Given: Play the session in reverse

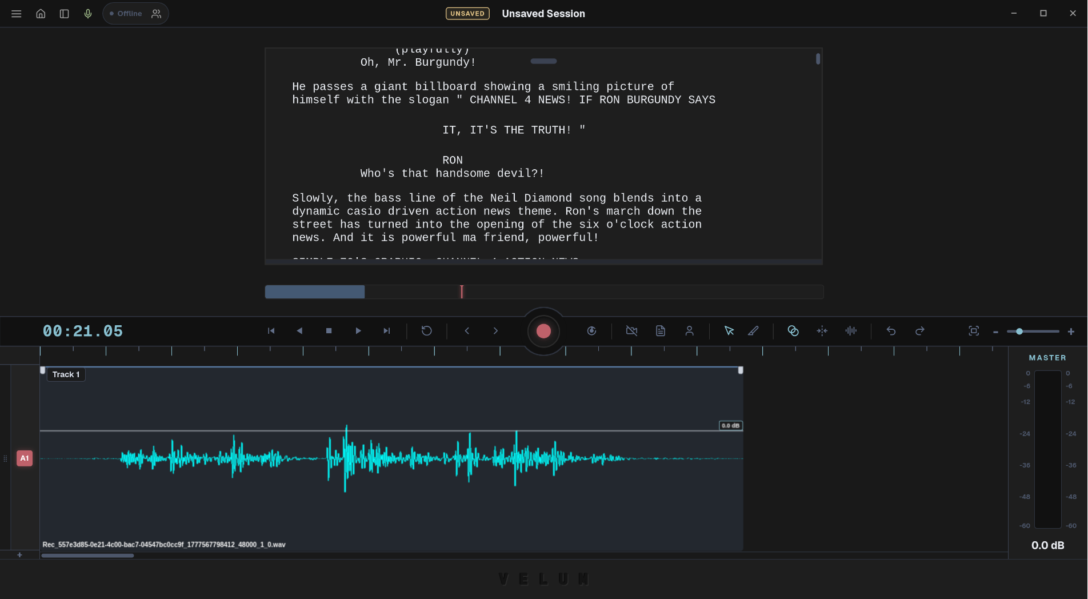Looking at the screenshot, I should click(299, 331).
